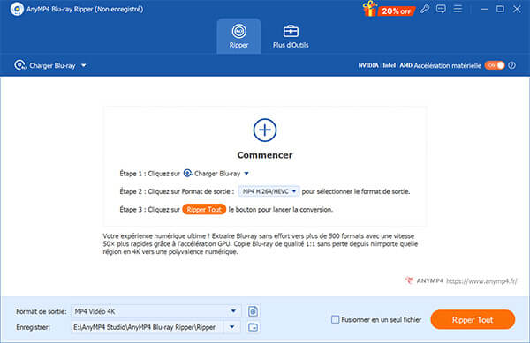The height and width of the screenshot is (343, 530).
Task: Click the Commencer heading
Action: coord(265,155)
